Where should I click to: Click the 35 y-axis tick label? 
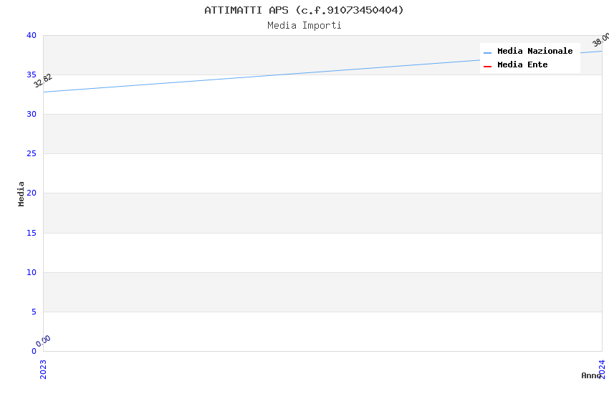point(32,75)
